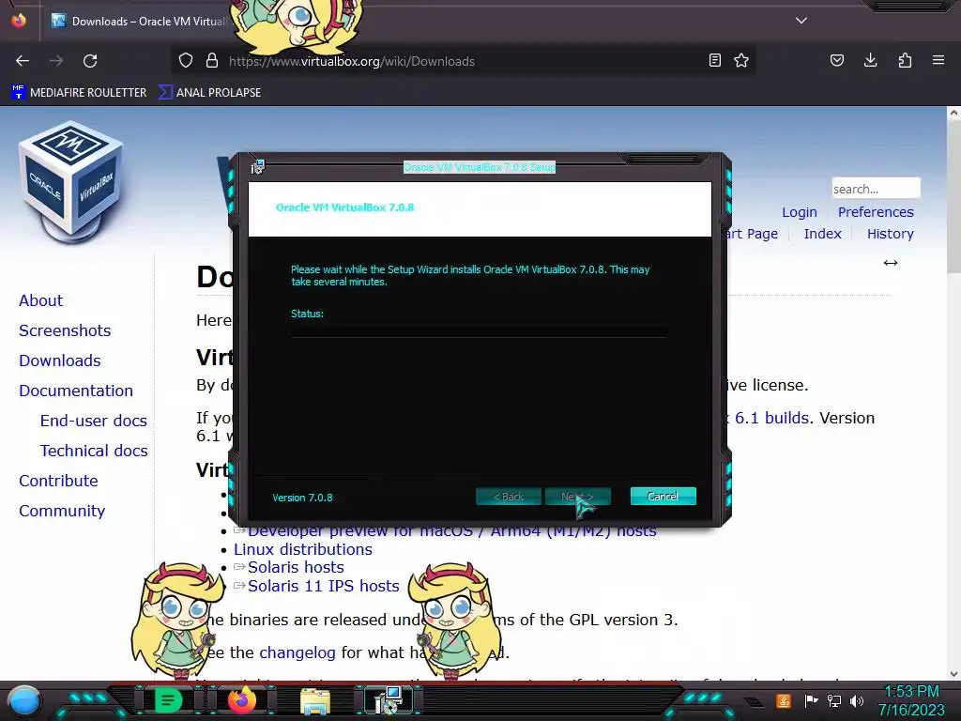Viewport: 961px width, 721px height.
Task: Toggle reader view icon
Action: tap(714, 61)
